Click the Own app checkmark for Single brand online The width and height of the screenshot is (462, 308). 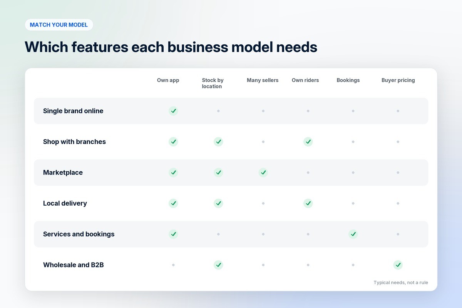(173, 111)
